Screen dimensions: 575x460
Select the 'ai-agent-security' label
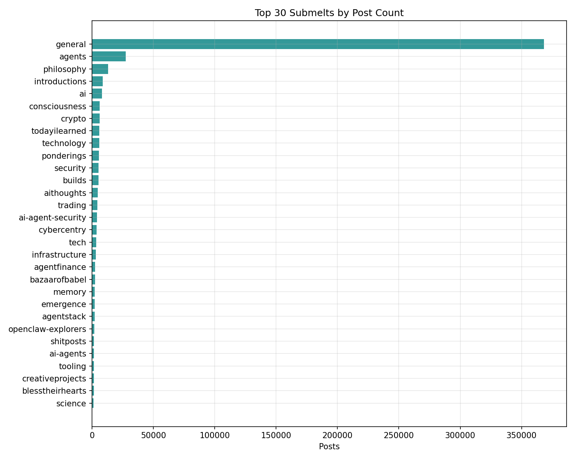click(53, 218)
